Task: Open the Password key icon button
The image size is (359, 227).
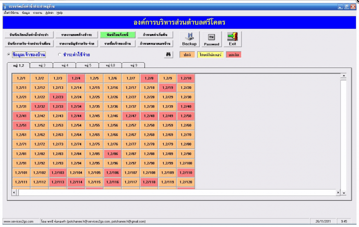Action: 212,39
